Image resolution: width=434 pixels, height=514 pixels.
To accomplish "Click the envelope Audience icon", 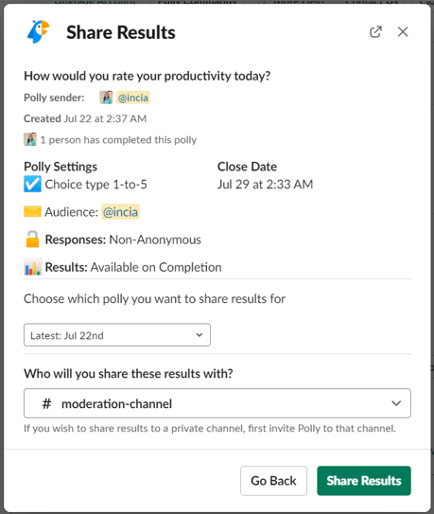I will click(32, 212).
